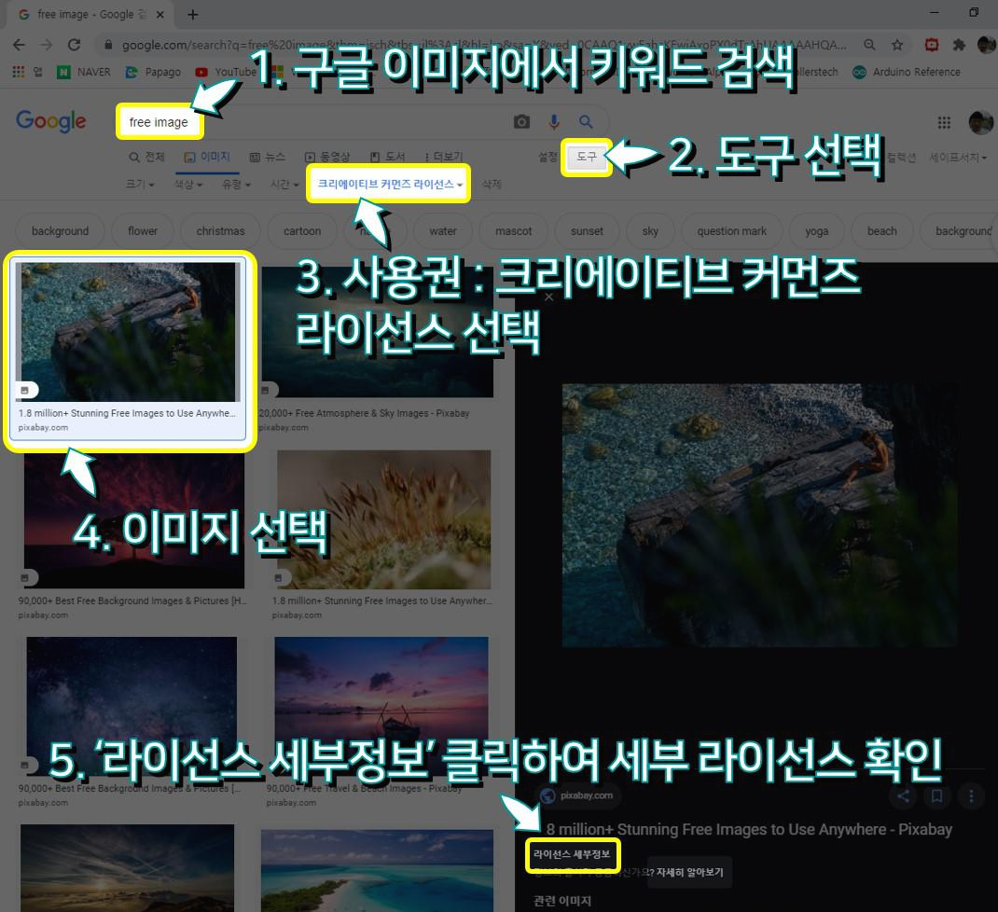This screenshot has width=998, height=912.
Task: Select the 'sky' suggestion chip
Action: pos(650,231)
